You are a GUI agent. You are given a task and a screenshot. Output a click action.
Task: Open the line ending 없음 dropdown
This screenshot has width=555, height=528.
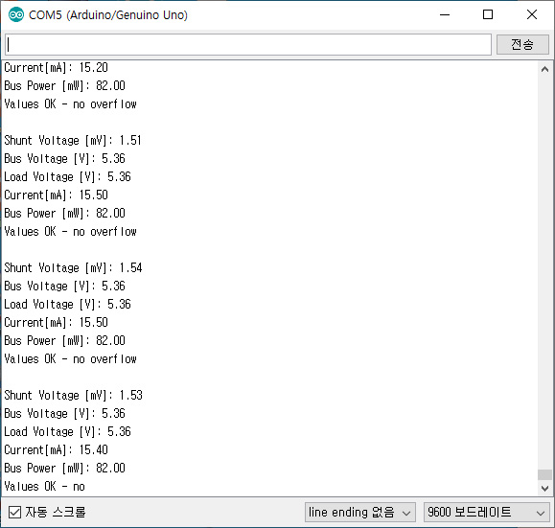360,512
